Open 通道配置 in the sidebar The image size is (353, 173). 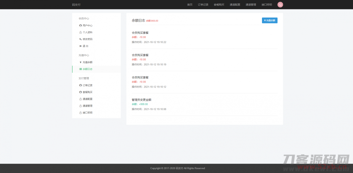[87, 99]
